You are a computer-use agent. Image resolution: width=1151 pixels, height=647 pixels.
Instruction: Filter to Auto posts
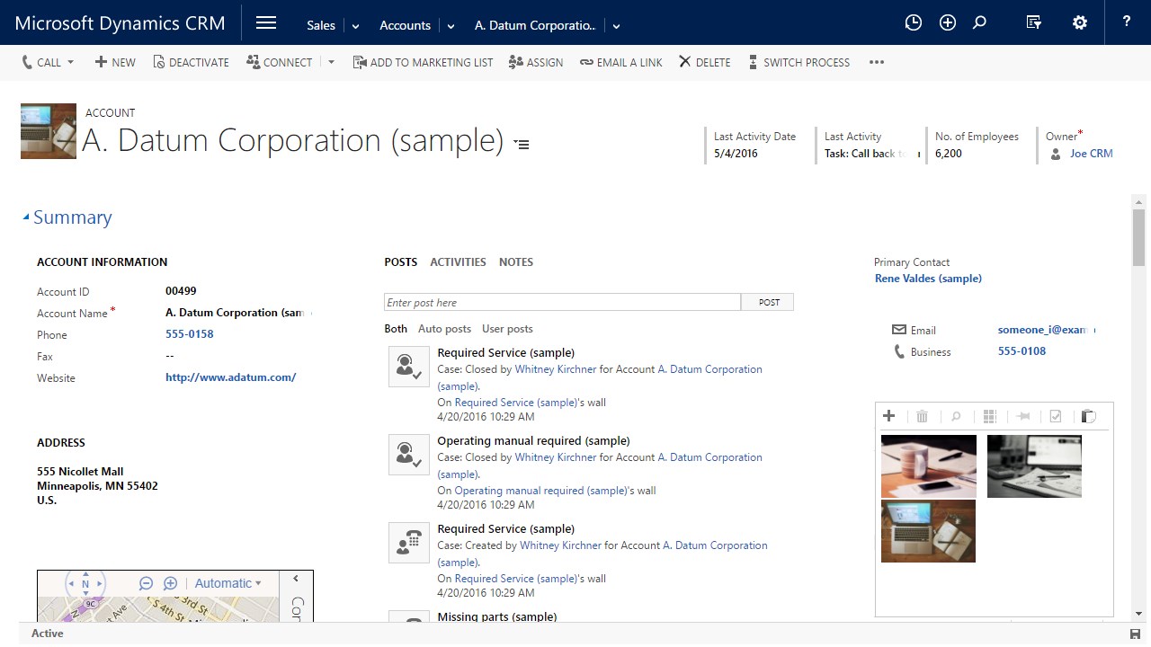click(444, 329)
